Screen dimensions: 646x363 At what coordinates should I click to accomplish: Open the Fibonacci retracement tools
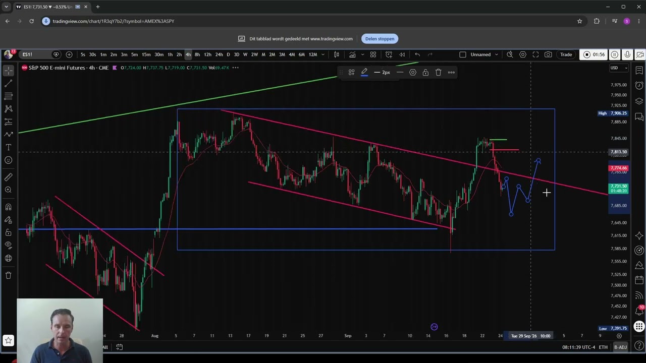point(9,96)
